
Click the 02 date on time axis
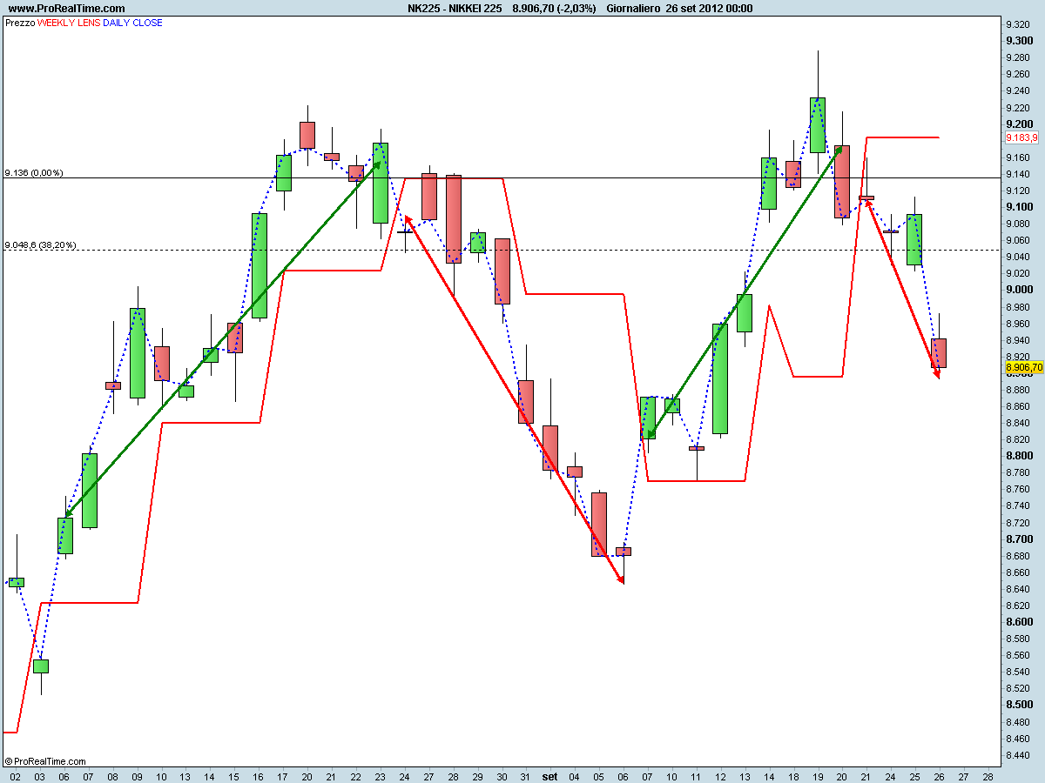point(16,776)
